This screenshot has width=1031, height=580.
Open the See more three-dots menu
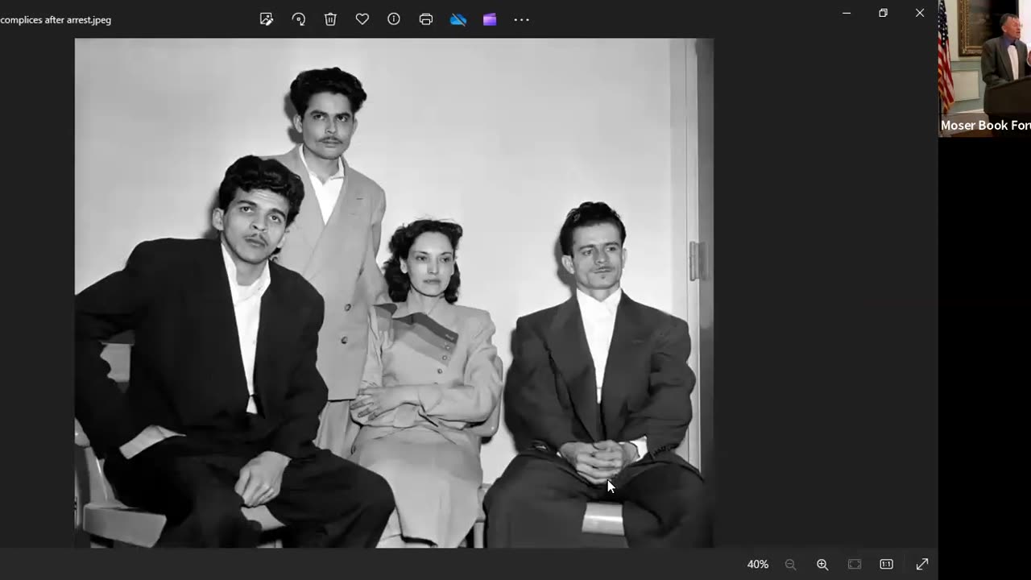click(x=522, y=19)
